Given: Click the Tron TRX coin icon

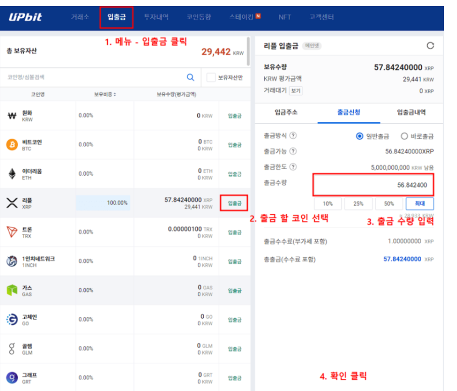Looking at the screenshot, I should (x=12, y=232).
